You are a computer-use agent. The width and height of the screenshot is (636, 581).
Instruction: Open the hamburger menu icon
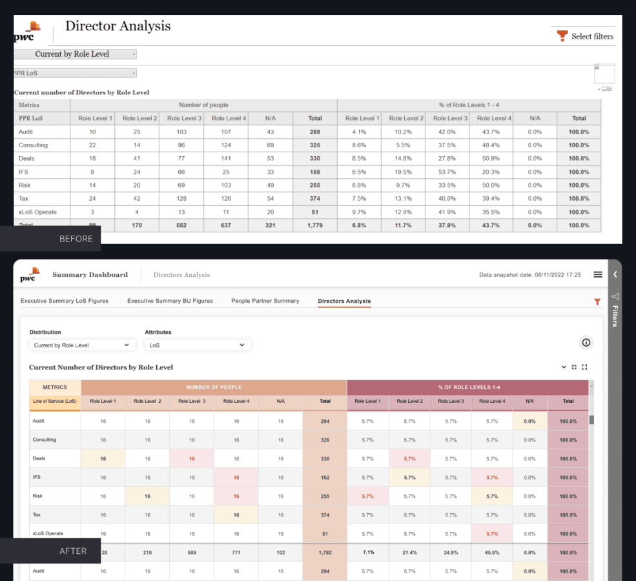tap(598, 274)
